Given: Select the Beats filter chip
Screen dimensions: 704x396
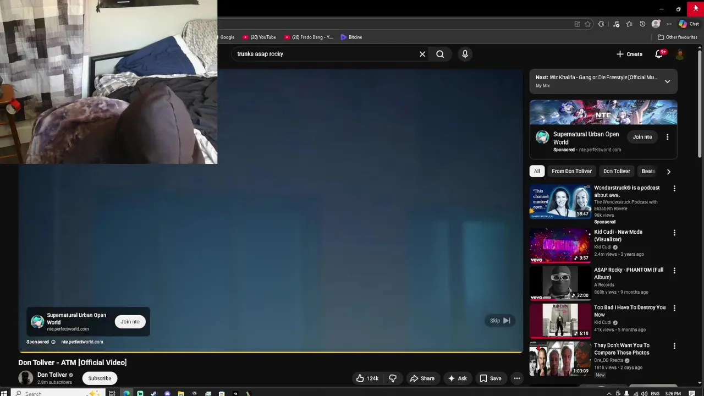Looking at the screenshot, I should 648,171.
